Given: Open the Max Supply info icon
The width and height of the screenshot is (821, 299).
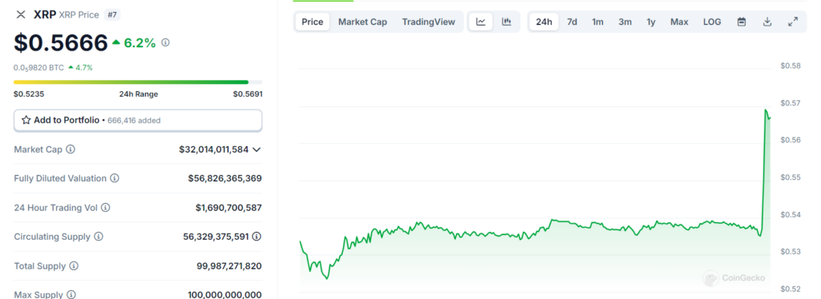Looking at the screenshot, I should (71, 295).
